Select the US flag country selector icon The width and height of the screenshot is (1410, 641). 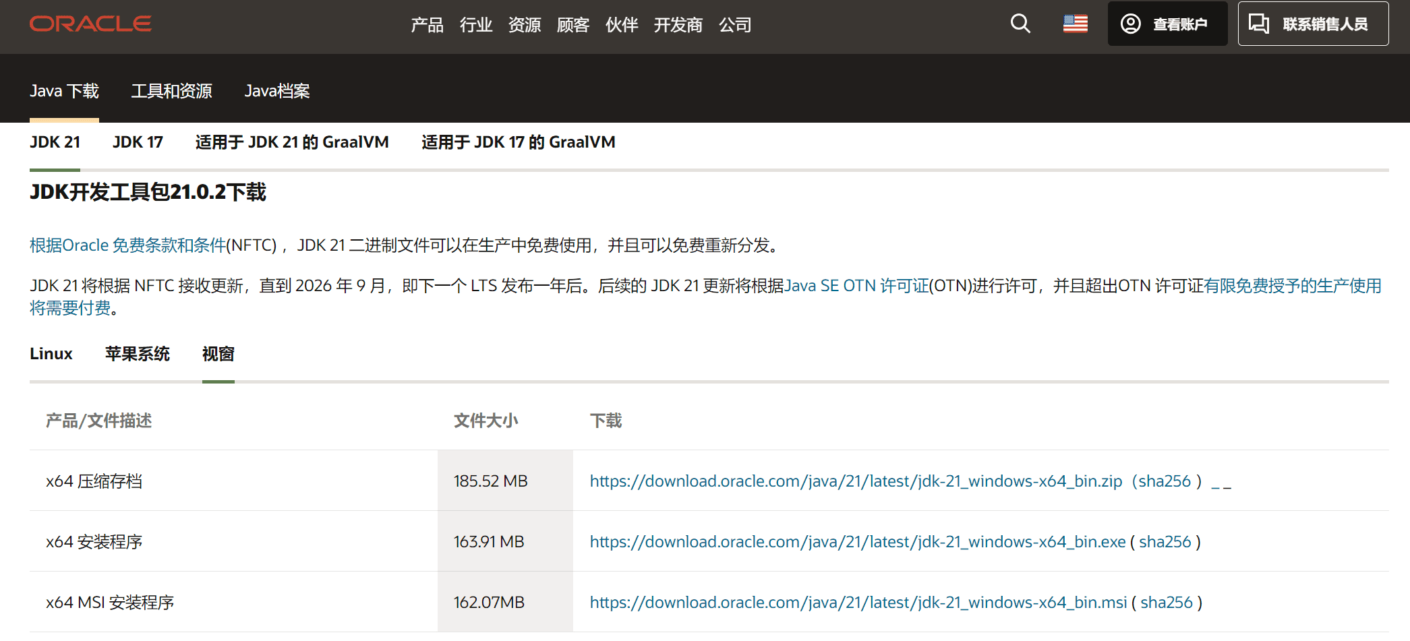coord(1075,24)
